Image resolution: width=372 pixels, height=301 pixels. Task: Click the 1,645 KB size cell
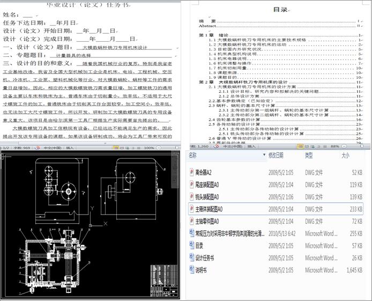(x=354, y=270)
